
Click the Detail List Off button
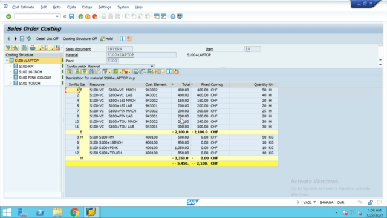point(47,39)
